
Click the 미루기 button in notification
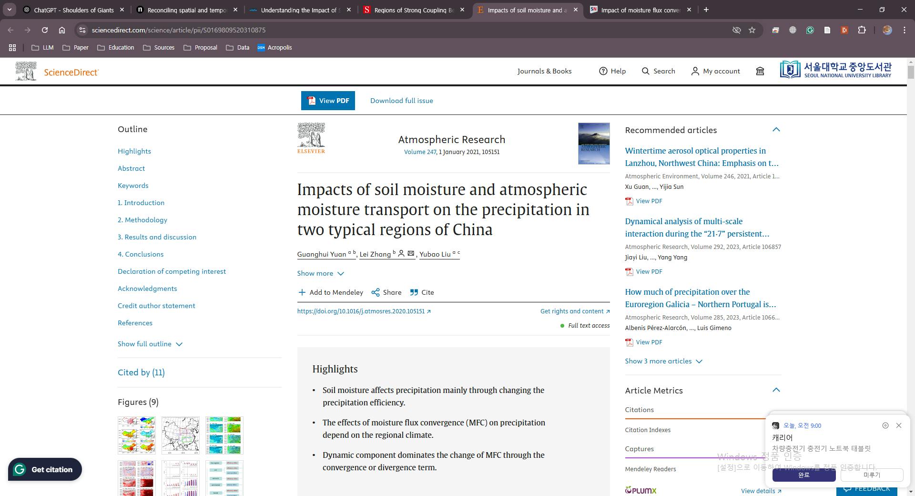tap(872, 475)
